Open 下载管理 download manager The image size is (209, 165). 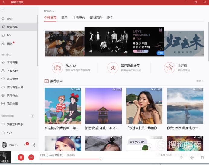tap(18, 70)
